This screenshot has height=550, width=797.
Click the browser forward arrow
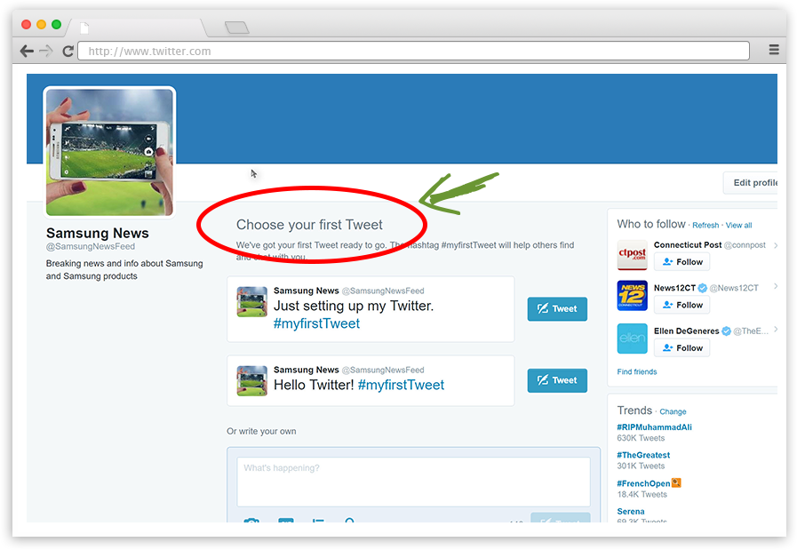click(x=46, y=51)
